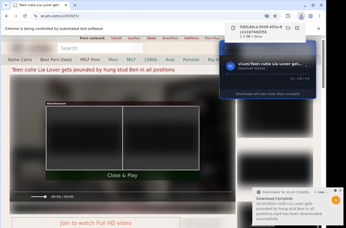Open the Tube4K network link
Viewport: 346px width, 228px height.
(116, 38)
